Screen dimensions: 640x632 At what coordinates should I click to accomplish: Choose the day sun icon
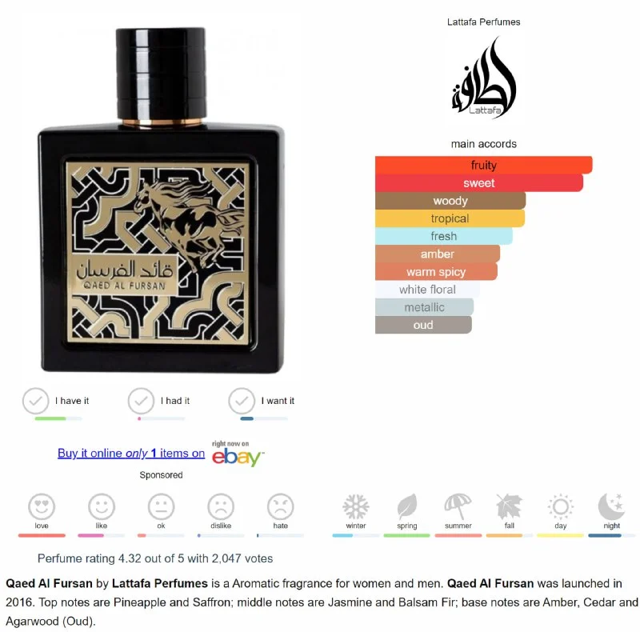click(561, 506)
